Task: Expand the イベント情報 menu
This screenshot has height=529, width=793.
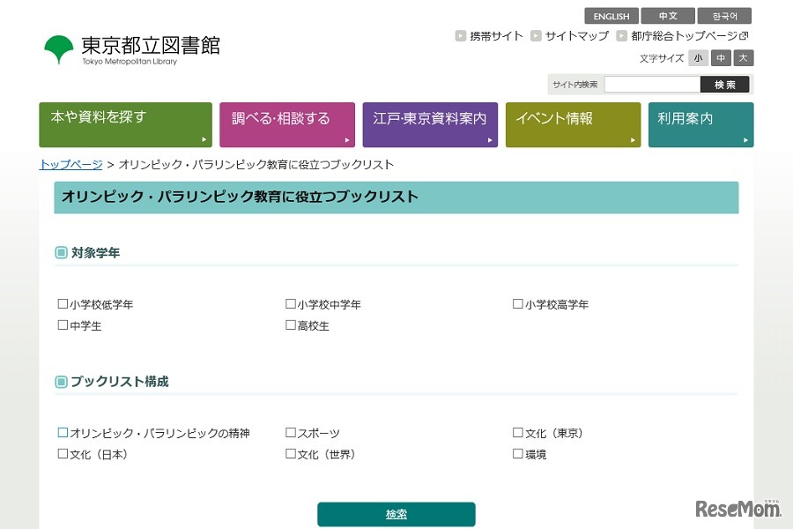Action: coord(573,124)
